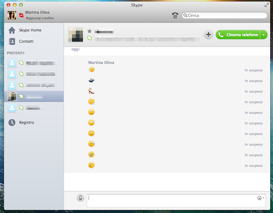Screen dimensions: 273x213
Task: Toggle the favorite star for this contact
Action: pyautogui.click(x=90, y=31)
